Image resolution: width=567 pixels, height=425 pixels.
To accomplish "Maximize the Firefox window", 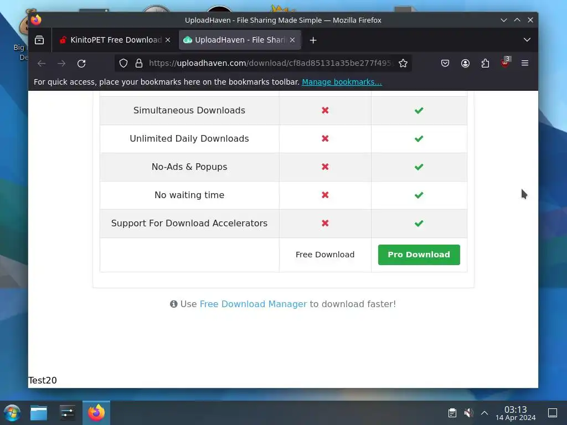I will point(517,20).
